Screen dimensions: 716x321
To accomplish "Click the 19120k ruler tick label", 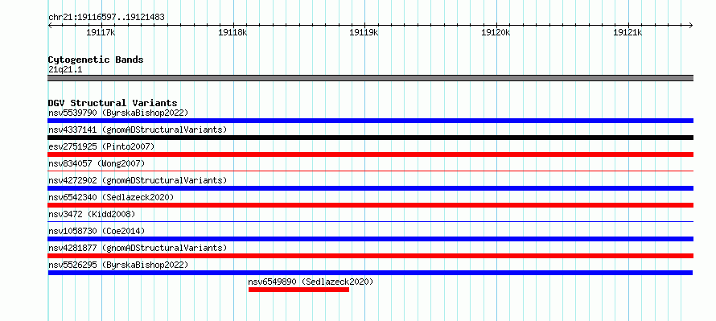I will [496, 32].
